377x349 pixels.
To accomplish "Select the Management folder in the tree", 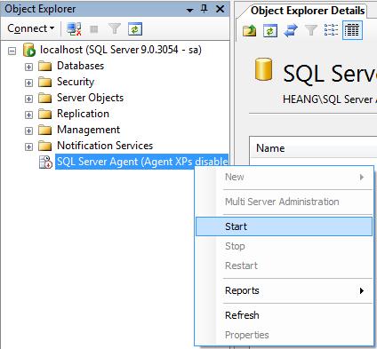I will click(88, 130).
